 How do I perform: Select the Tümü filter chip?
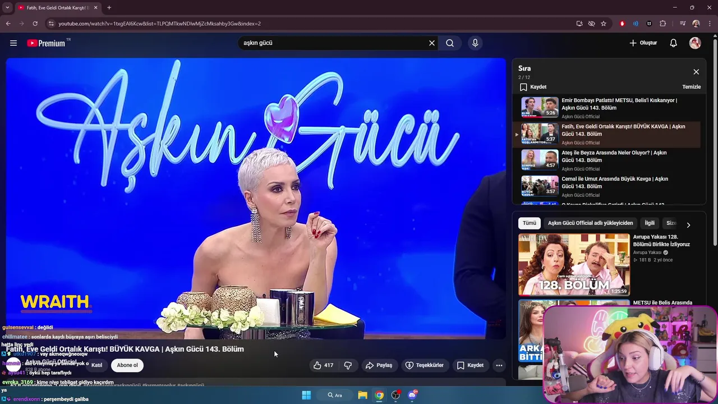coord(529,223)
